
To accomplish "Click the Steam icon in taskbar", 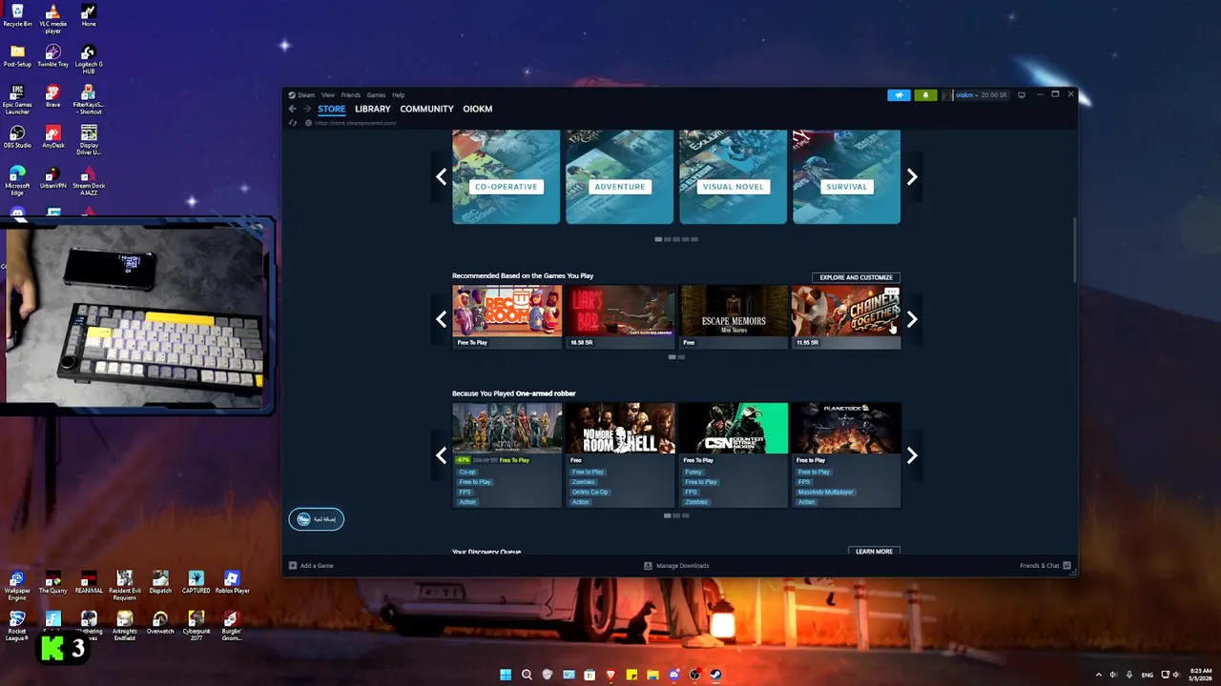I will (x=714, y=675).
